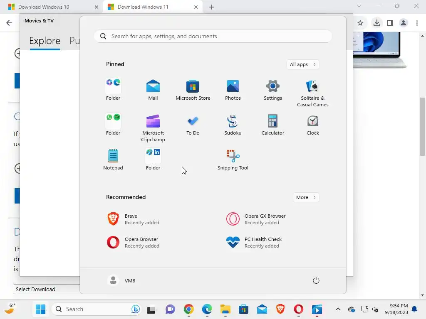Open the Chat app on the taskbar
The height and width of the screenshot is (319, 426).
pyautogui.click(x=170, y=309)
